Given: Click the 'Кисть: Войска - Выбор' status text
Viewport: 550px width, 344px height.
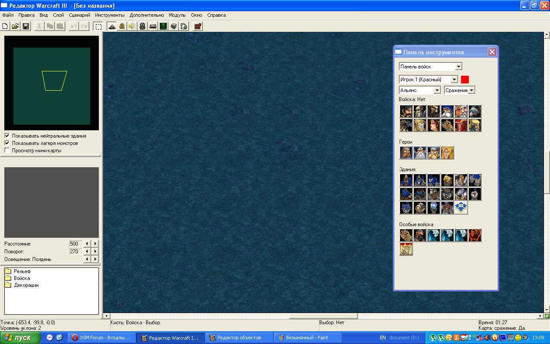Looking at the screenshot, I should coord(135,322).
